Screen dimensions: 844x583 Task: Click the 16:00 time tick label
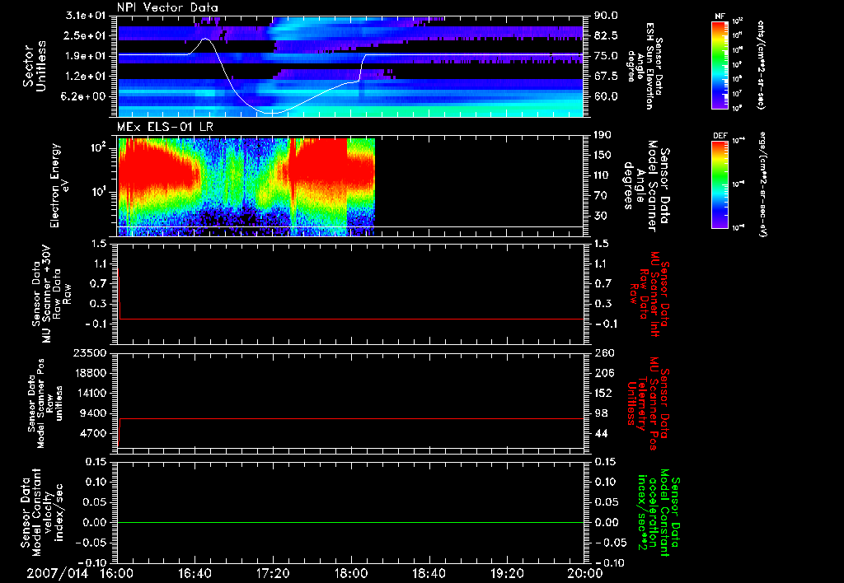(117, 573)
